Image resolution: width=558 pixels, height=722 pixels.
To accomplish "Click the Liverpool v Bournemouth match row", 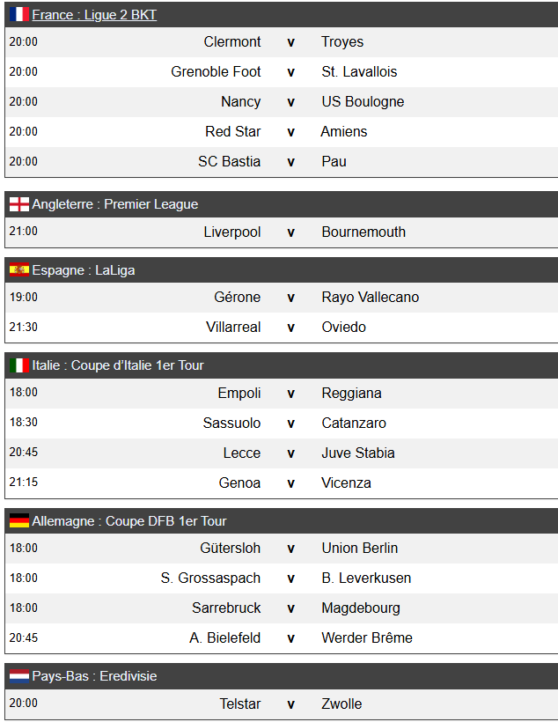I will (282, 232).
